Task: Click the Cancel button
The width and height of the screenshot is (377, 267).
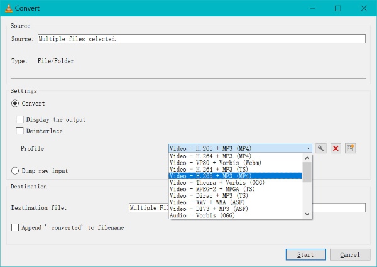Action: pyautogui.click(x=350, y=254)
